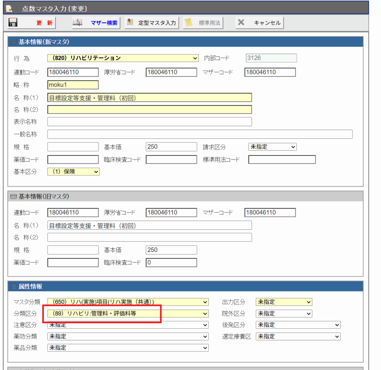Click the キャンセル button
Image resolution: width=381 pixels, height=370 pixels.
click(x=259, y=23)
